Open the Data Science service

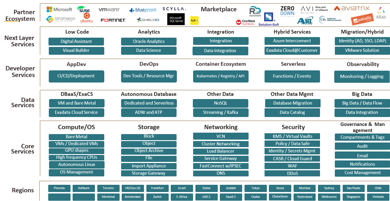[x=149, y=50]
